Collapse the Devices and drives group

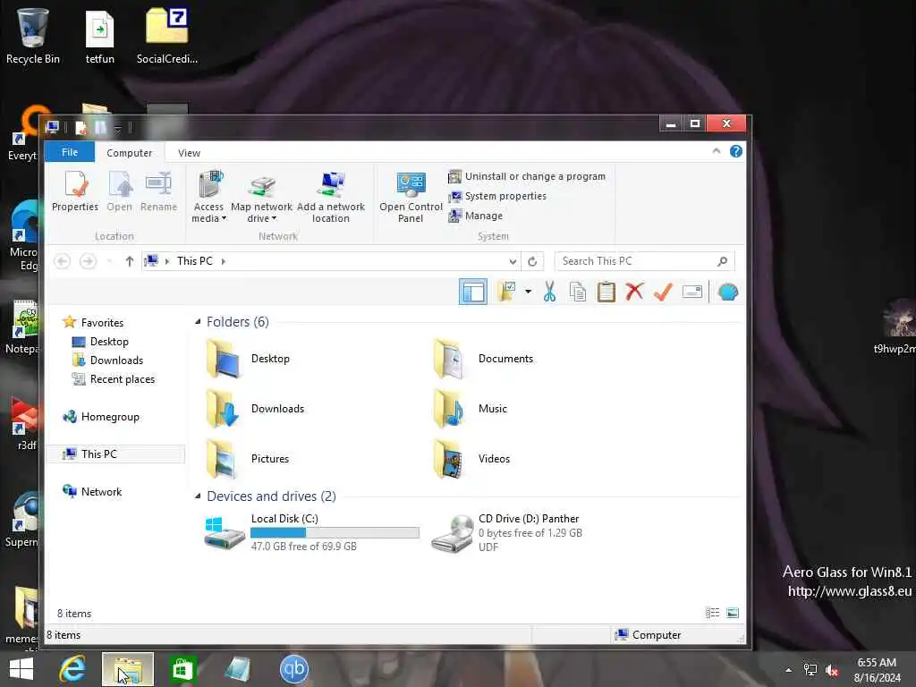198,496
